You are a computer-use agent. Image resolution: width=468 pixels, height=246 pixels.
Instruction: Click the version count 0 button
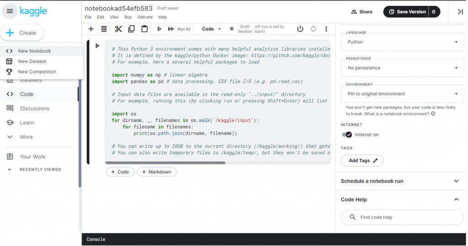(434, 11)
